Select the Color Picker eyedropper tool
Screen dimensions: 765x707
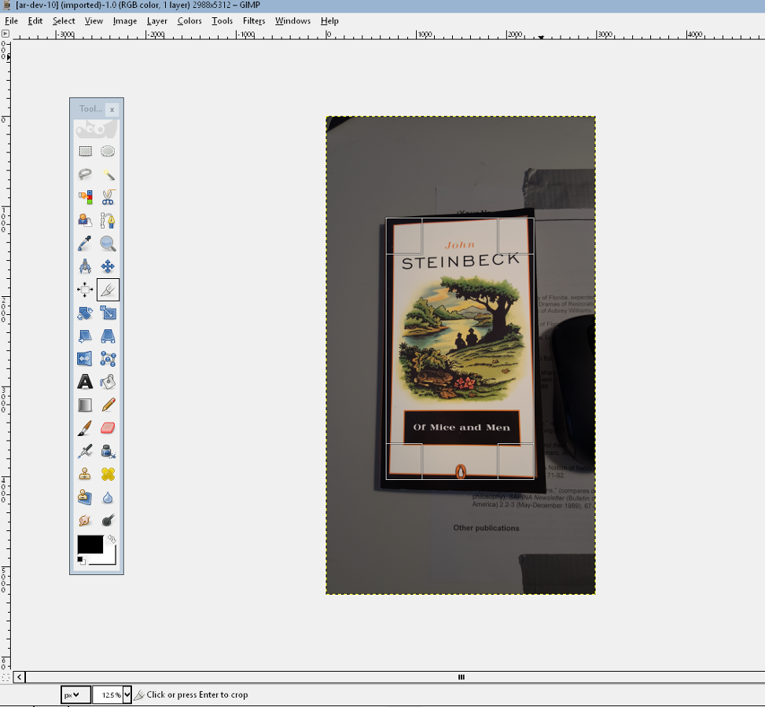tap(84, 243)
